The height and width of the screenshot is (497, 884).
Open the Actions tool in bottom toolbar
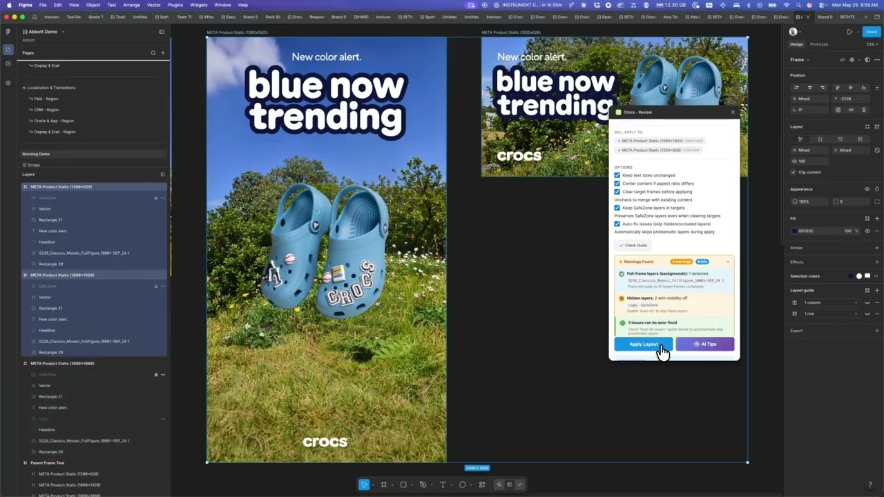482,485
